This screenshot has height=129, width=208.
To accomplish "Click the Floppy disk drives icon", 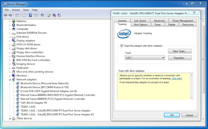I will (14, 48).
